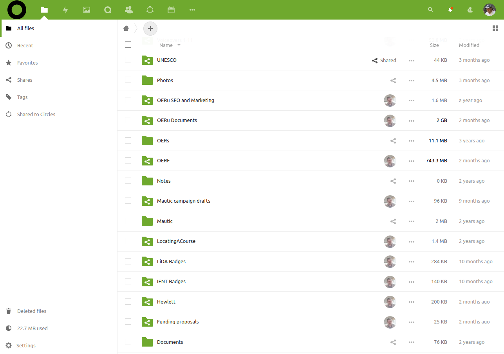Open the 'LocatingACourse' folder name
The image size is (504, 354).
pos(176,241)
